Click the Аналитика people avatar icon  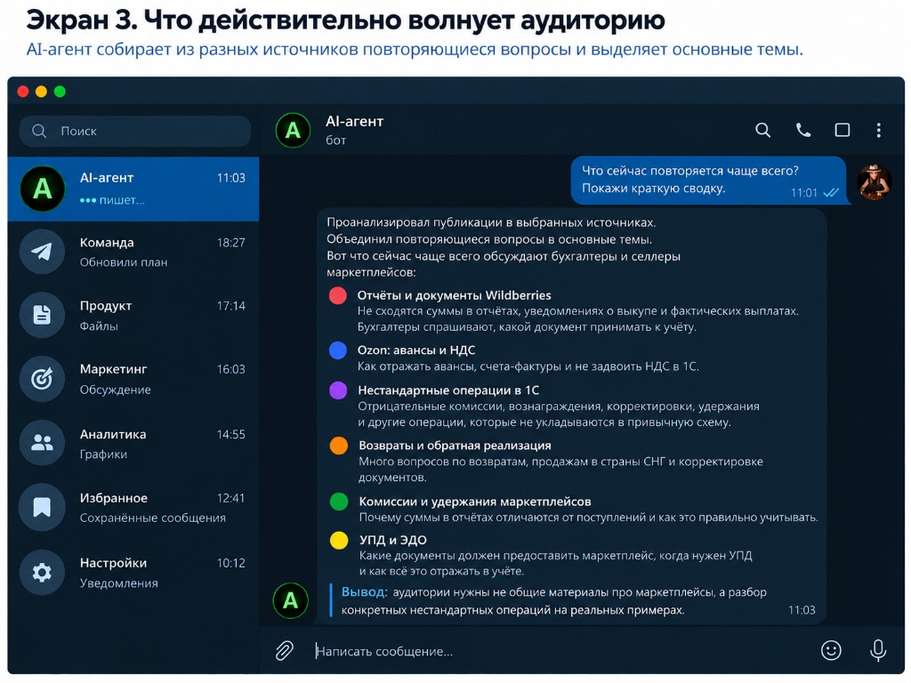[x=41, y=443]
